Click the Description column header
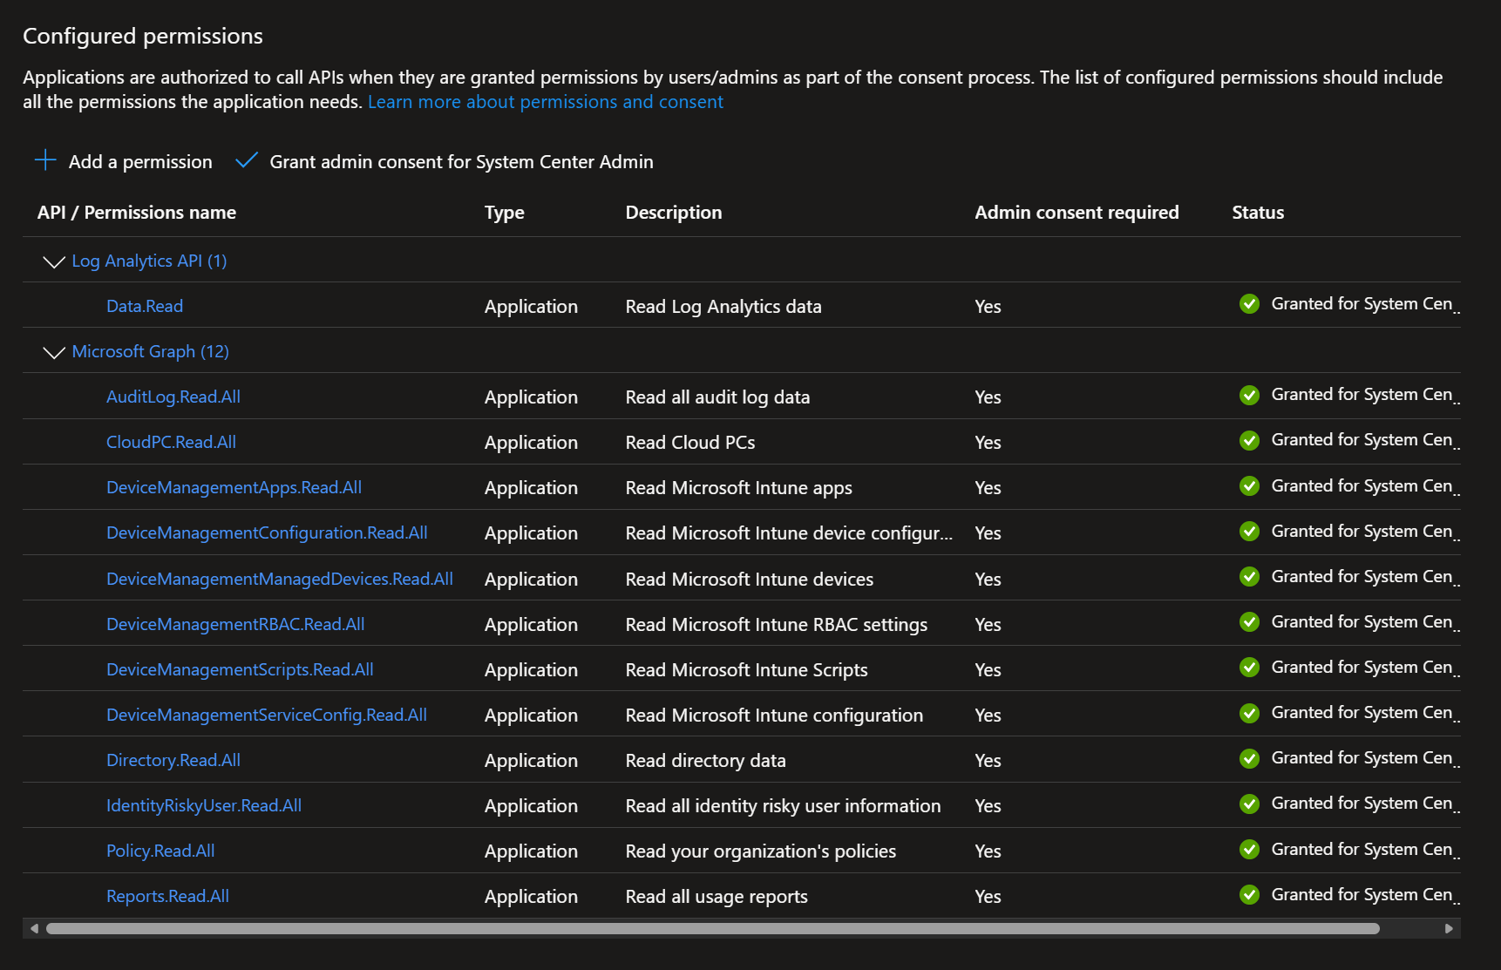Viewport: 1501px width, 970px height. (674, 213)
